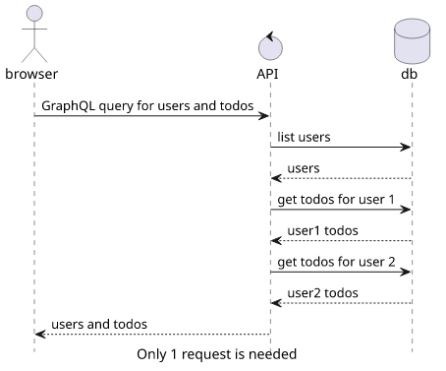Viewport: 446px width, 371px height.
Task: Select the API participant label
Action: click(x=267, y=74)
